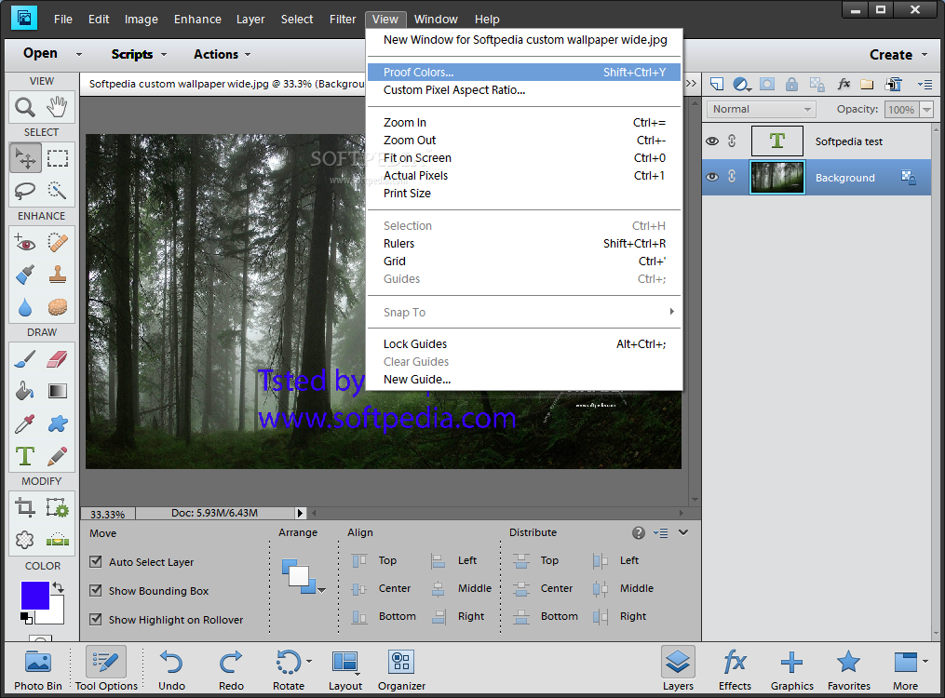945x698 pixels.
Task: Toggle Auto Select Layer checkbox
Action: tap(95, 562)
